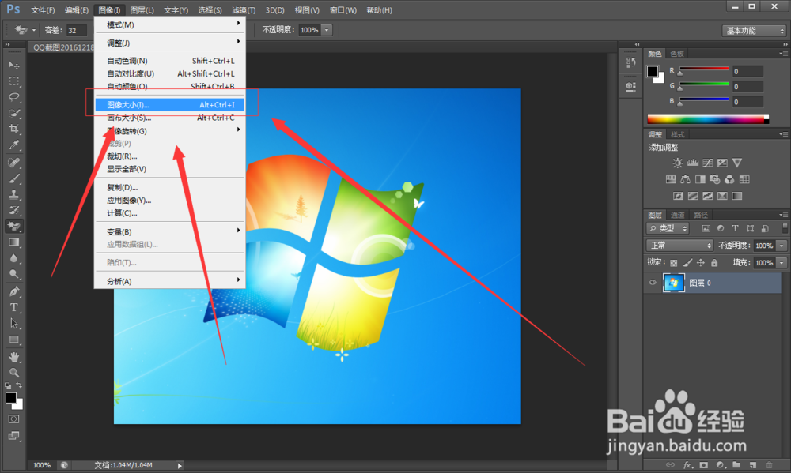Toggle pixel layer filter
791x473 pixels.
(x=706, y=228)
